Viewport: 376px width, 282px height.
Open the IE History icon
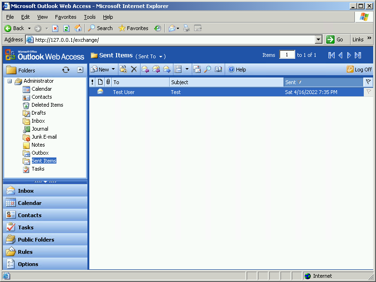[x=157, y=28]
